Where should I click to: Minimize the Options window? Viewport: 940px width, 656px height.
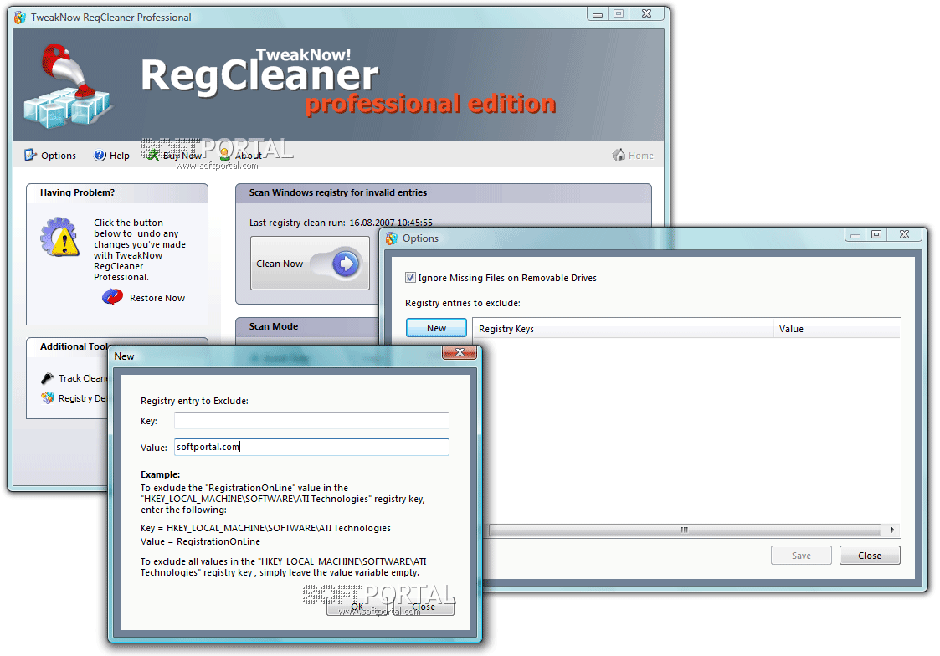click(x=855, y=234)
